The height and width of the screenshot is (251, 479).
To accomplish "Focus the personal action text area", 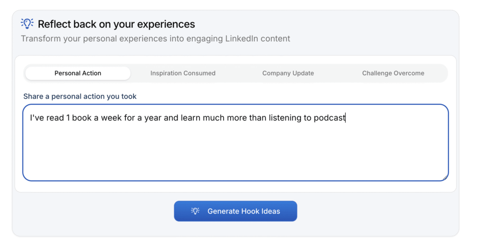I will (x=235, y=150).
